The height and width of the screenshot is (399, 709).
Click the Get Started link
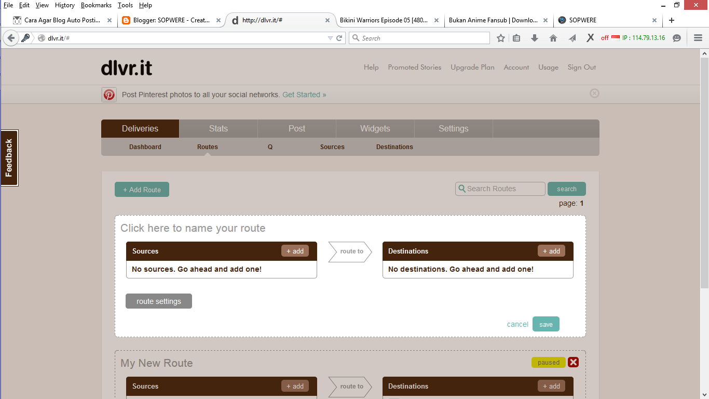click(304, 95)
